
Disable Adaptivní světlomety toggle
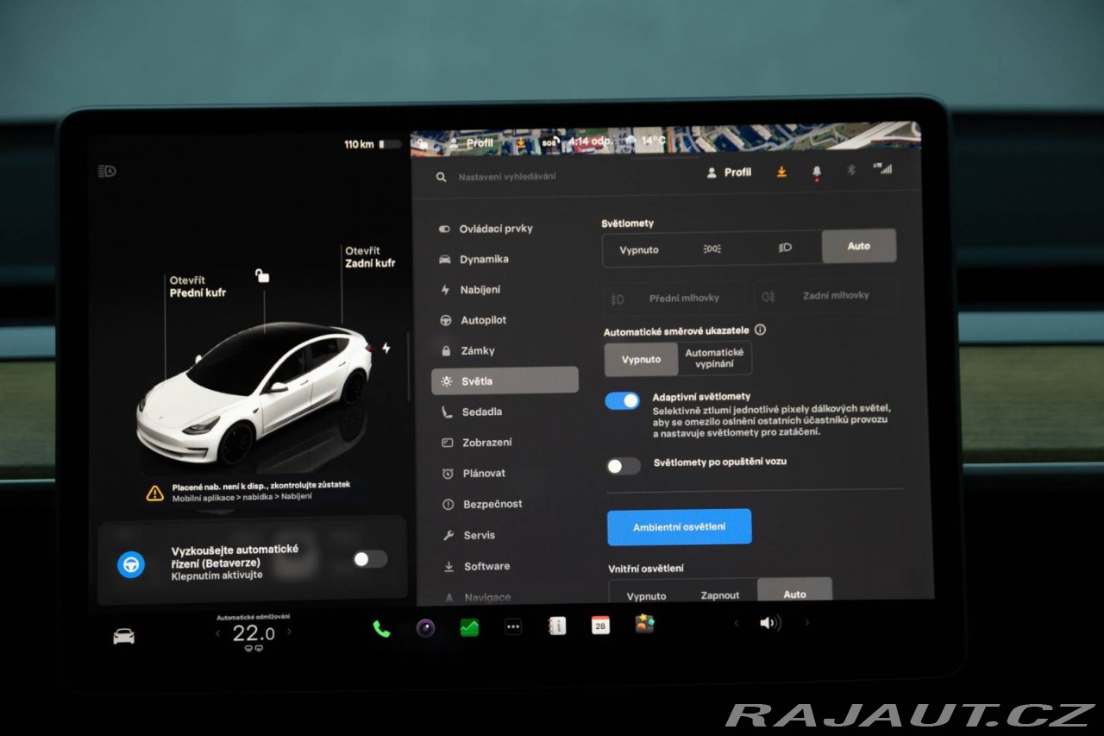point(623,401)
